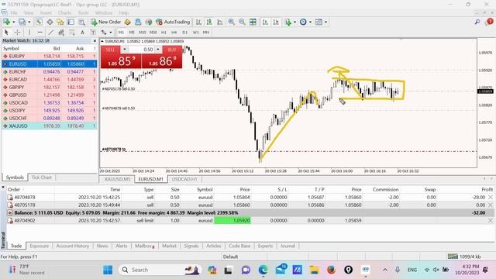Select the H1 timeframe button
This screenshot has height=279, width=496.
(164, 33)
